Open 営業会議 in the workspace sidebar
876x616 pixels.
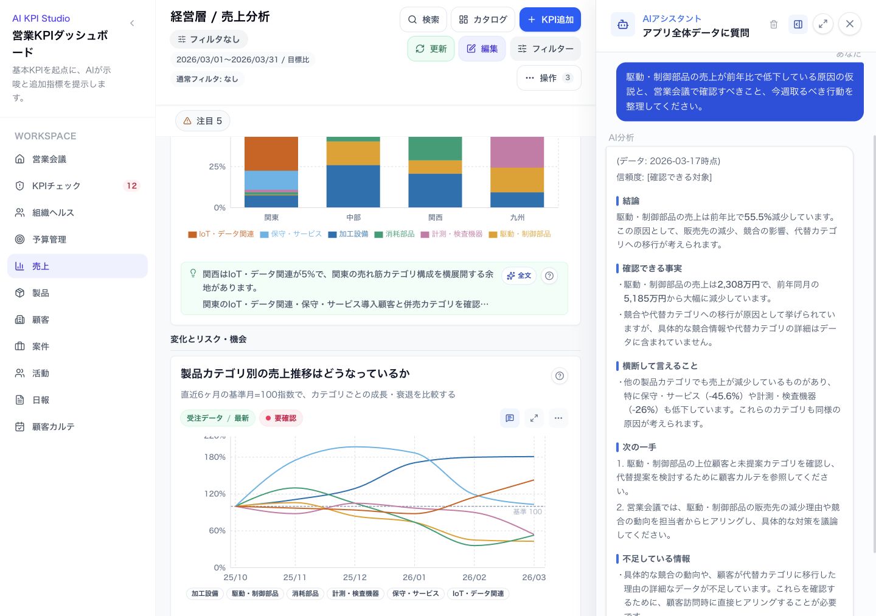click(77, 159)
